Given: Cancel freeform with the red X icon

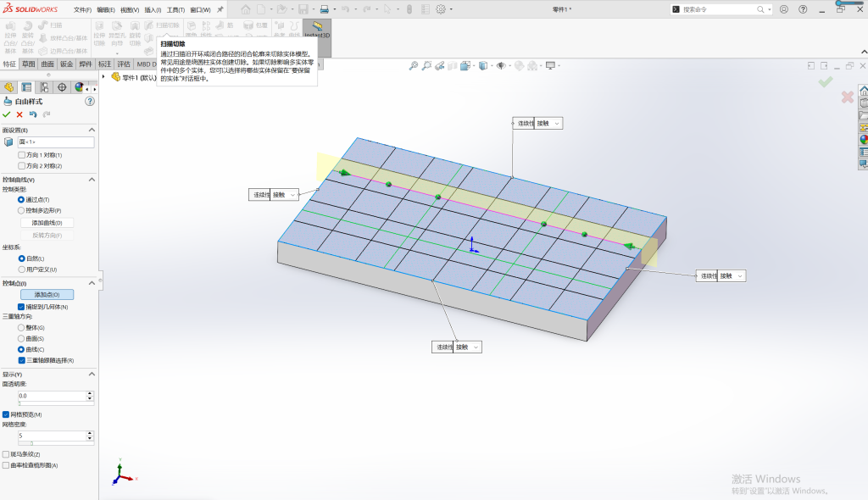Looking at the screenshot, I should (x=19, y=114).
